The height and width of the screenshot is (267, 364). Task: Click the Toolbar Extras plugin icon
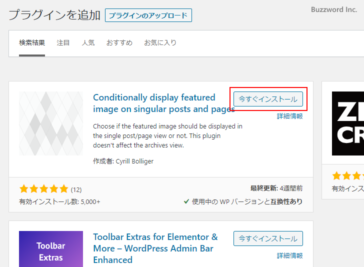[x=51, y=249]
